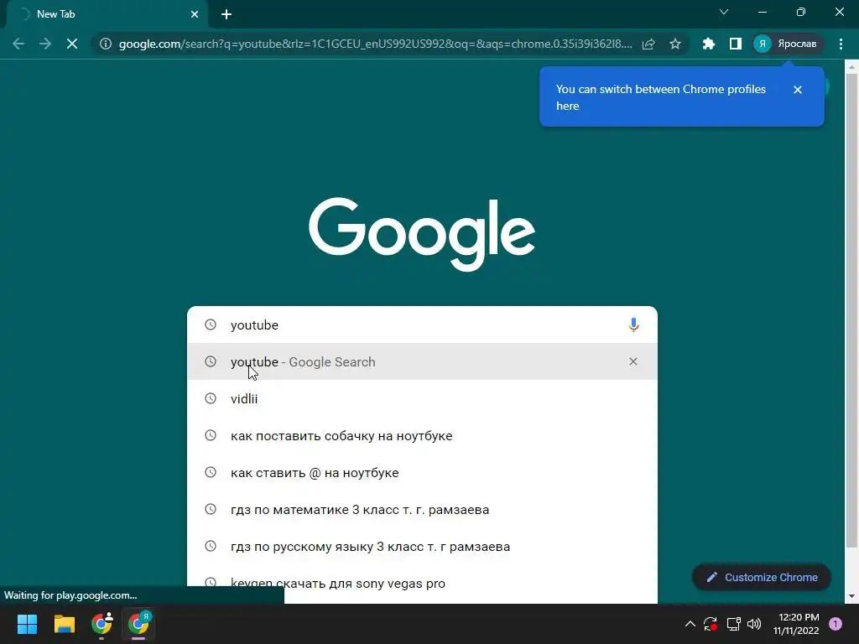The width and height of the screenshot is (859, 644).
Task: Open the network tray icon
Action: point(733,624)
